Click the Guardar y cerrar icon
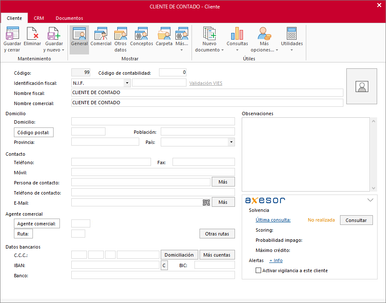The width and height of the screenshot is (386, 303). tap(12, 34)
